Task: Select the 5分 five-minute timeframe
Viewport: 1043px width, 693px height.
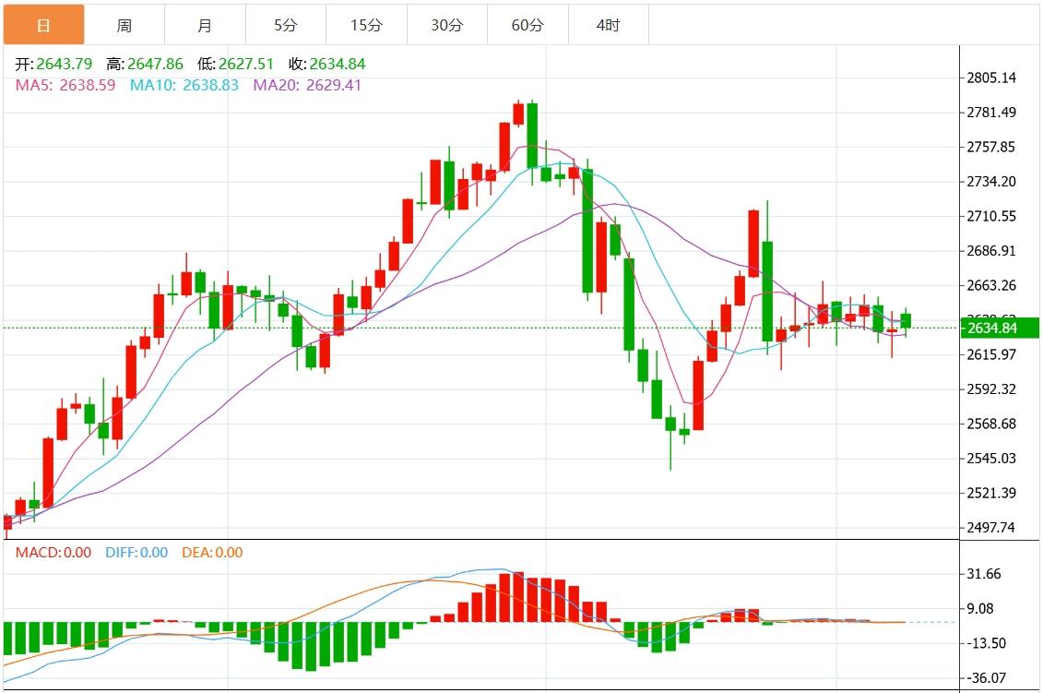Action: click(284, 24)
